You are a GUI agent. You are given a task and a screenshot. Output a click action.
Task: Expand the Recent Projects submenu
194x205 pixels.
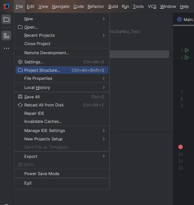coord(62,35)
